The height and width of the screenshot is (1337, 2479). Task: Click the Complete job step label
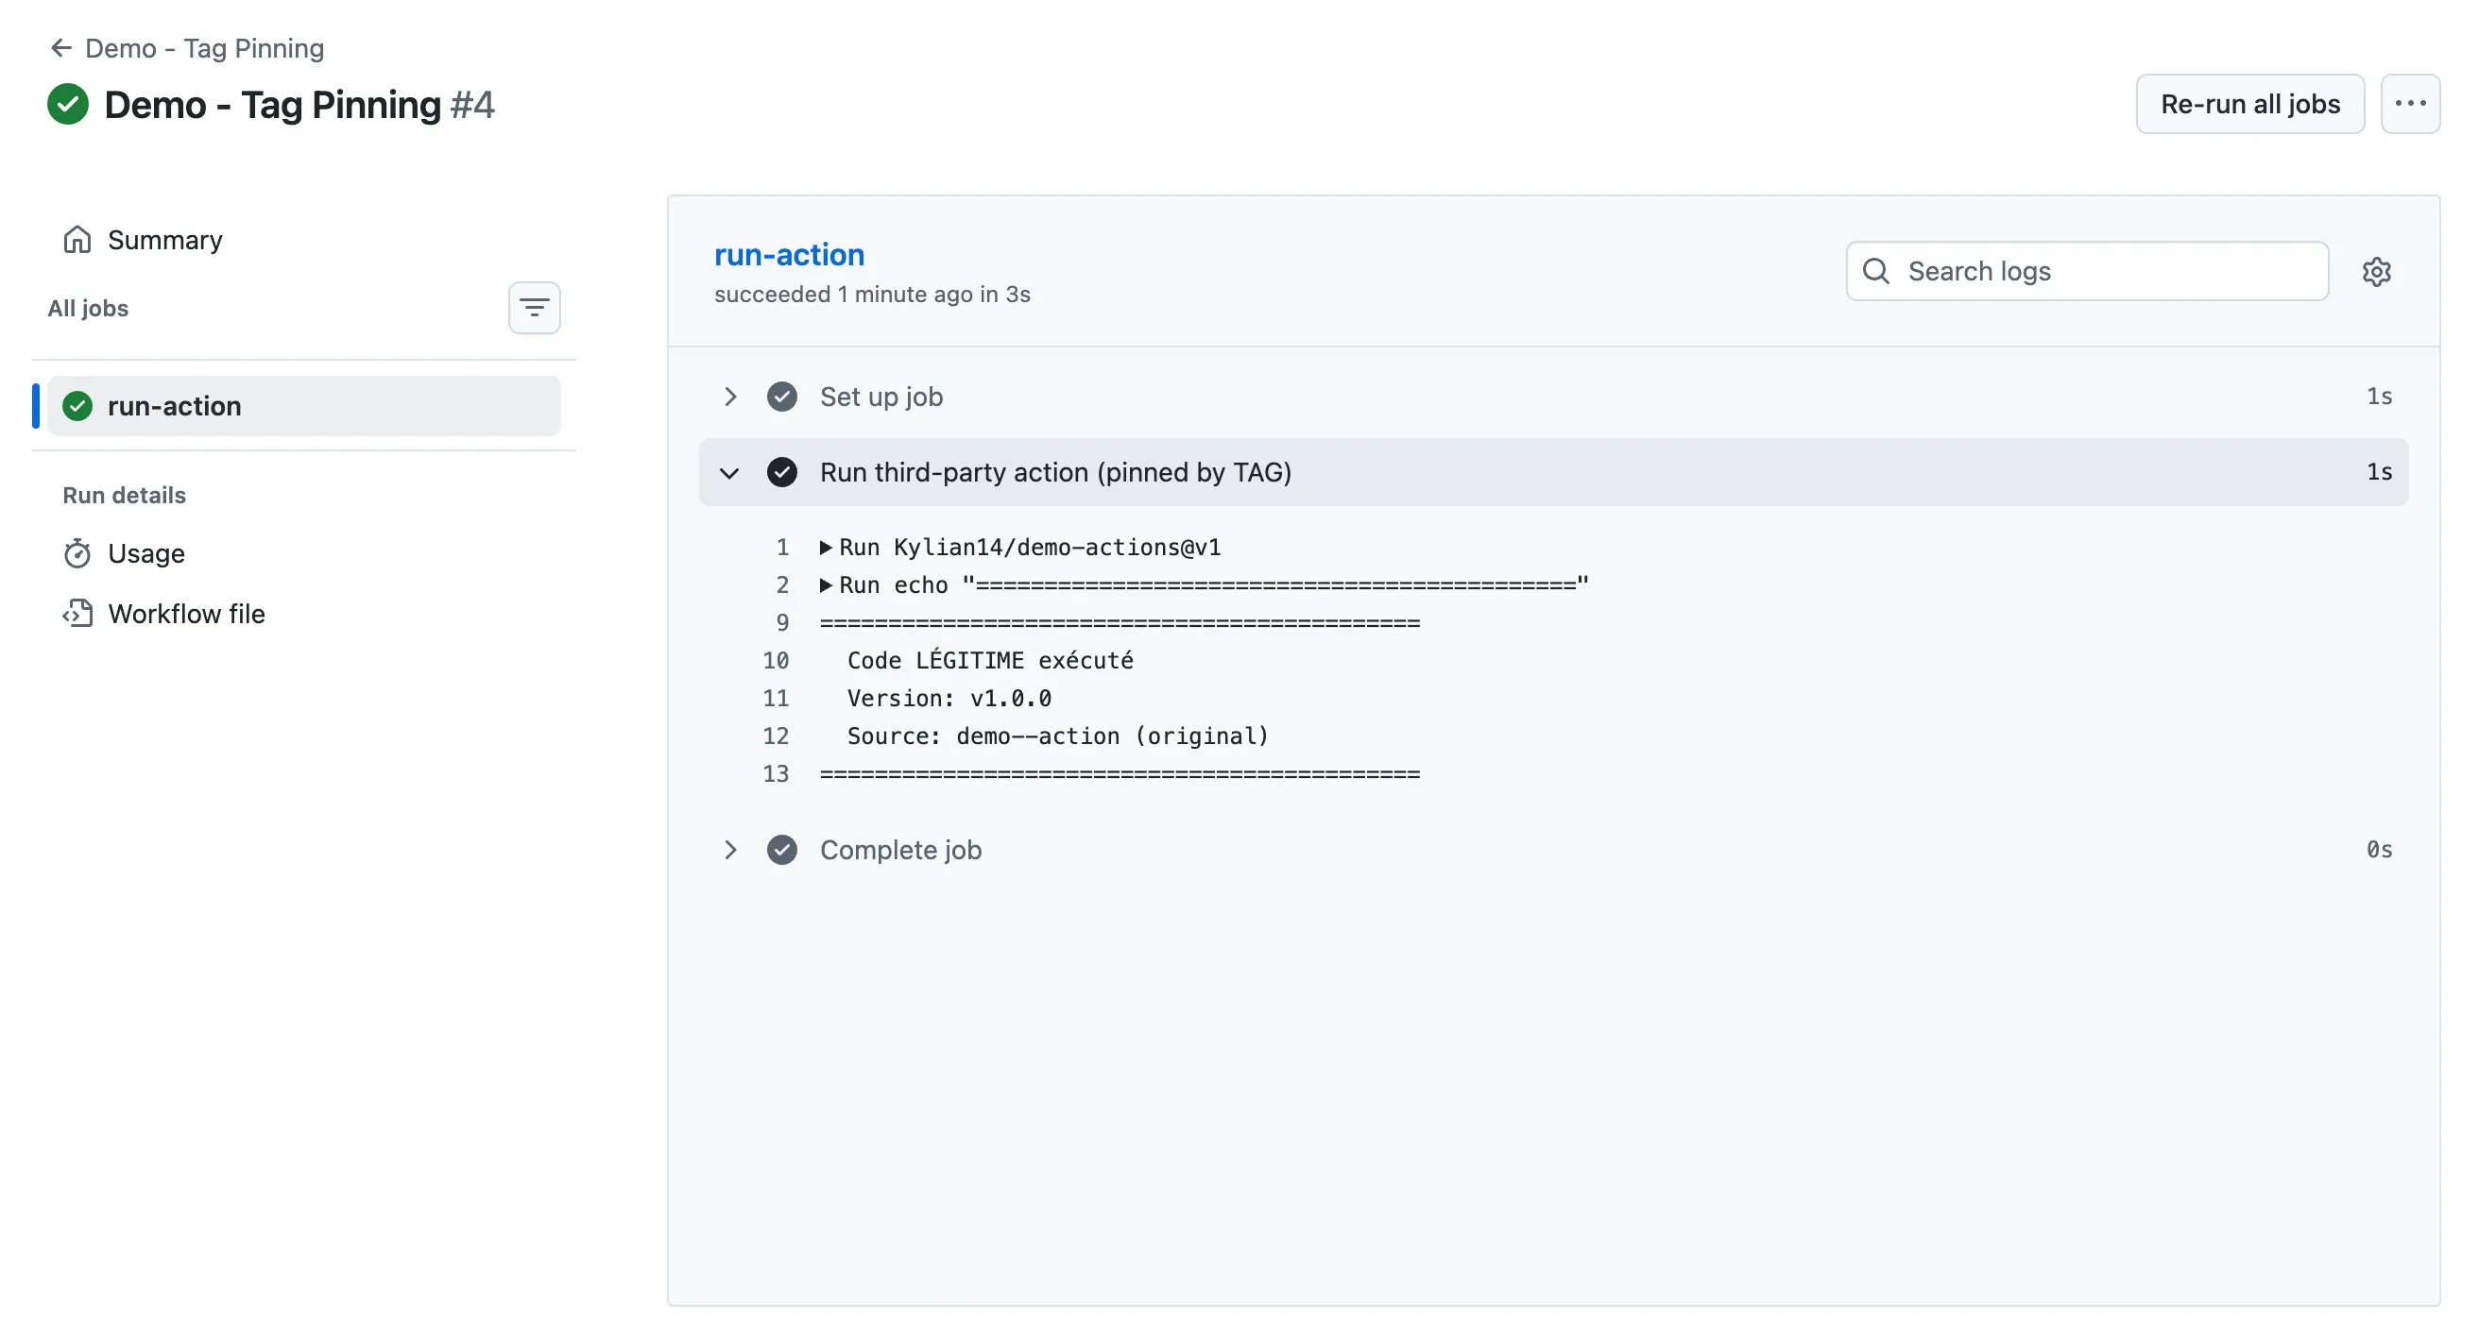tap(899, 850)
